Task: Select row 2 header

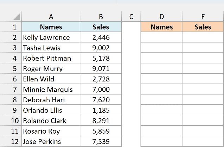Action: 11,37
